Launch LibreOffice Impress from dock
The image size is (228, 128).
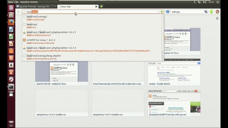point(11,44)
